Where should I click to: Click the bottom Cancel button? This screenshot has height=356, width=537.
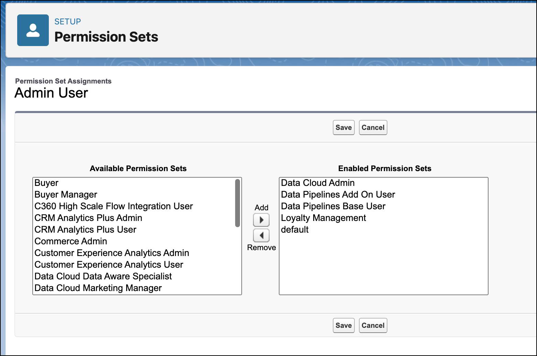373,325
